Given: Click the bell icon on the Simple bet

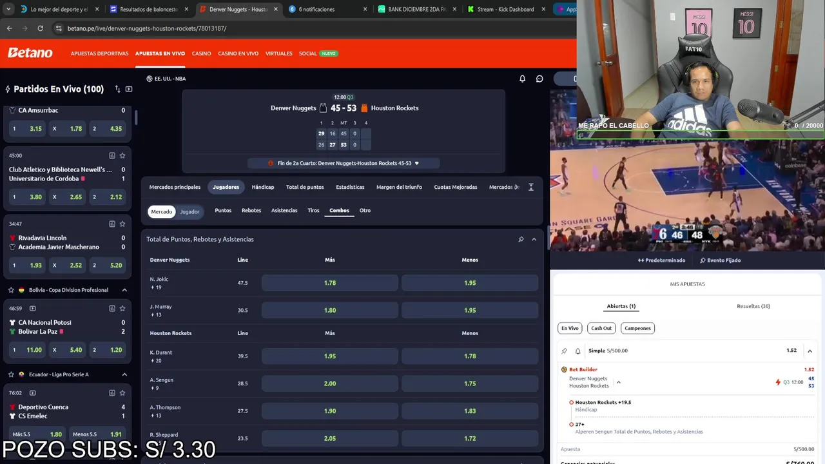Looking at the screenshot, I should (577, 351).
